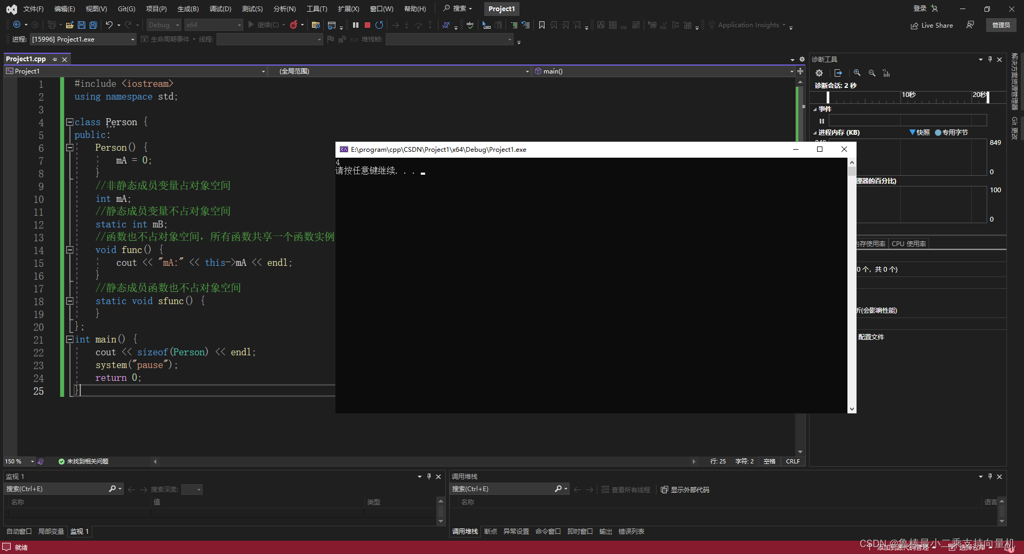Click the editor settings gear above the scrollbar

[802, 59]
